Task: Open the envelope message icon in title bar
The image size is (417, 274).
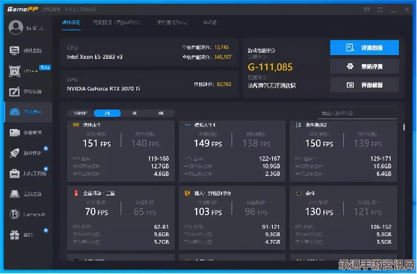Action: pos(367,9)
